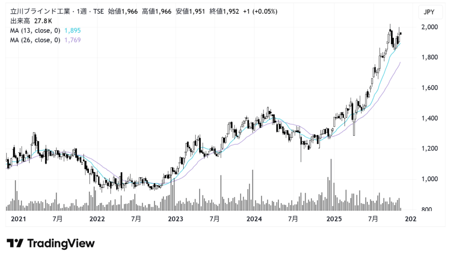Click the MA 13 value 1,895
The width and height of the screenshot is (451, 260).
[72, 30]
